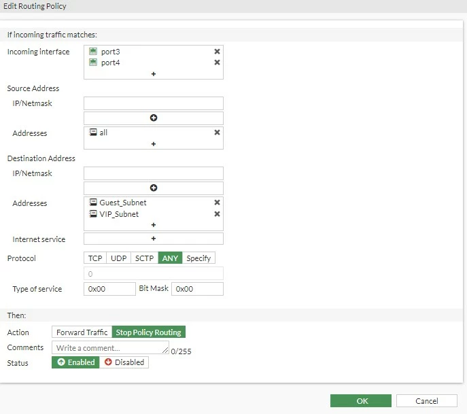The image size is (467, 414).
Task: Remove port3 from incoming interface
Action: point(217,52)
